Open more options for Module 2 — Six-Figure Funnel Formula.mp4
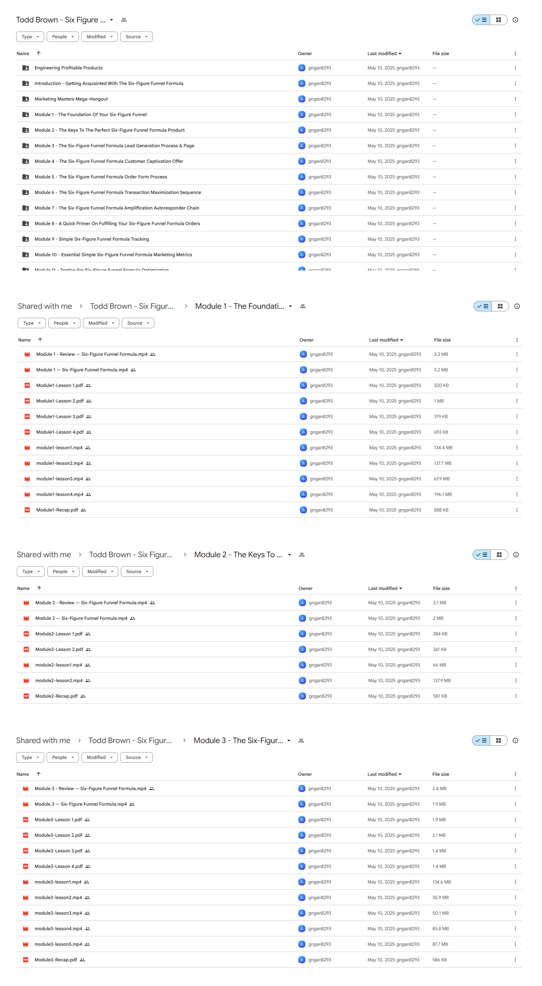542x986 pixels. tap(516, 618)
